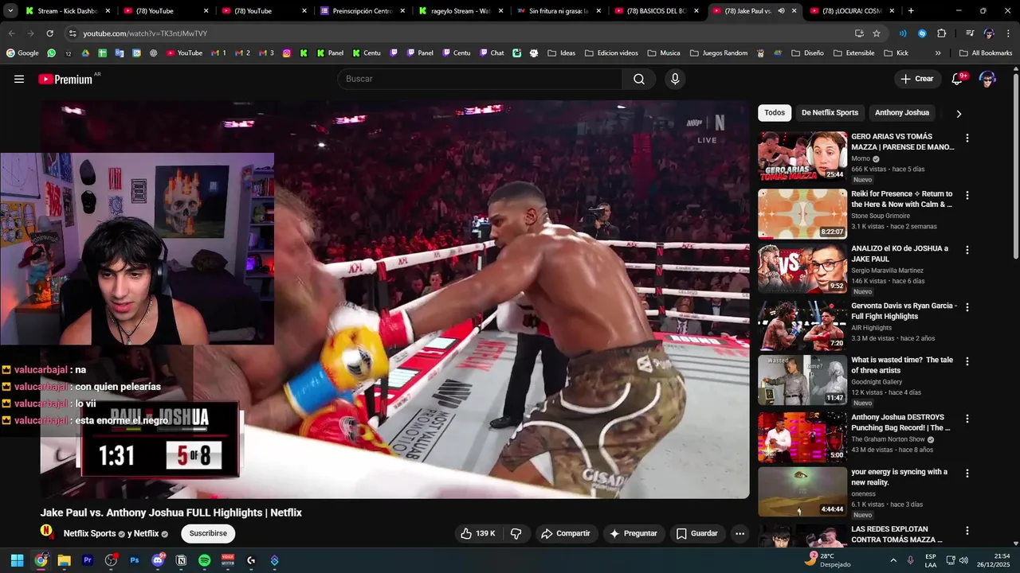
Task: Select the Todos filter chip
Action: (x=775, y=112)
